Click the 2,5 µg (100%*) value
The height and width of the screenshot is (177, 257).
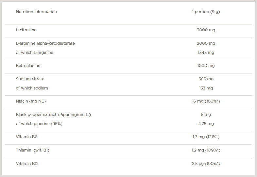click(206, 164)
